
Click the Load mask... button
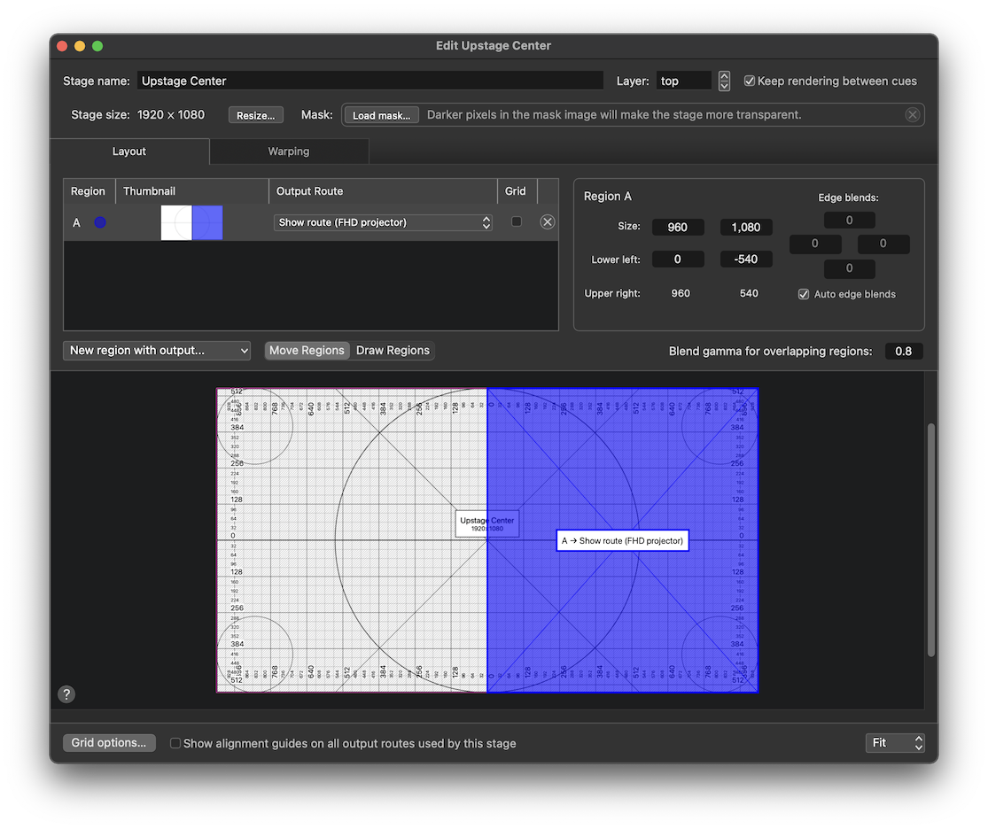click(381, 115)
